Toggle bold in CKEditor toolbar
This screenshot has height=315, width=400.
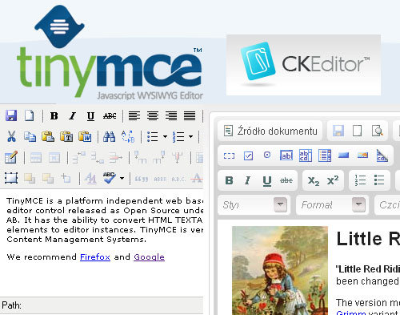click(229, 180)
